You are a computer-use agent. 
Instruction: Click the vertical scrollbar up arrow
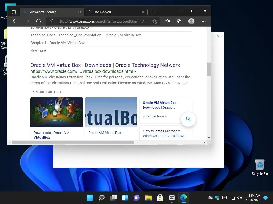pos(209,29)
